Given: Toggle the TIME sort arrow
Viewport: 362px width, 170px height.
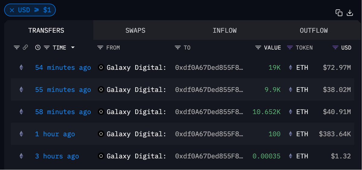Looking at the screenshot, I should [x=73, y=48].
